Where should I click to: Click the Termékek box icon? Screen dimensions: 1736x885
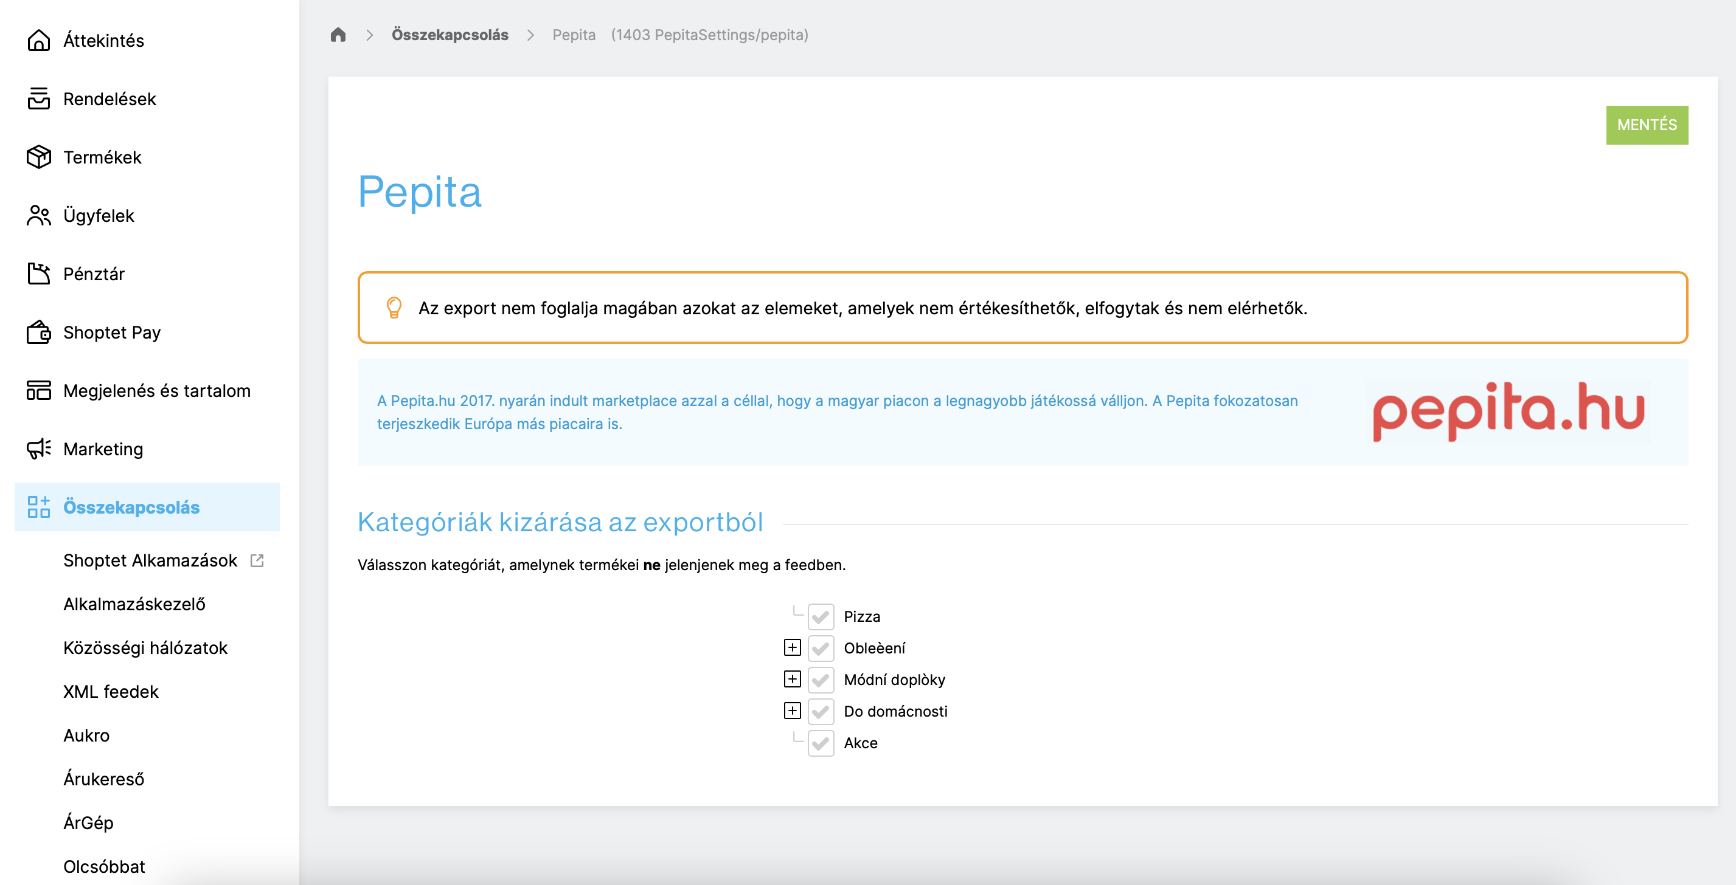click(38, 157)
